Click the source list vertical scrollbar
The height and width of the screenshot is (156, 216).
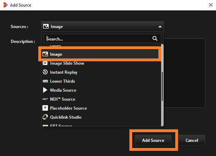pyautogui.click(x=162, y=86)
